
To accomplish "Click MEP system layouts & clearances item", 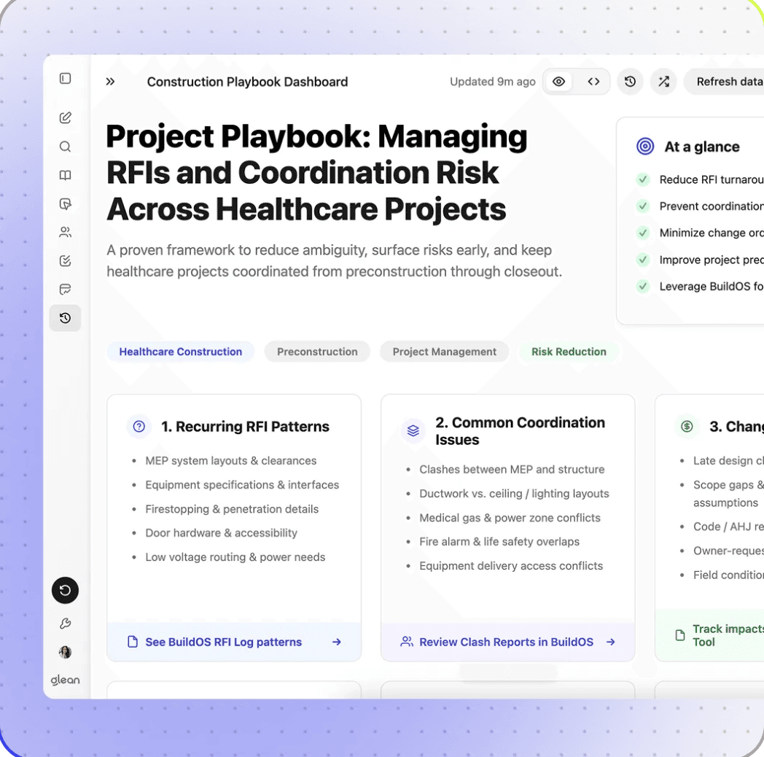I will coord(231,461).
